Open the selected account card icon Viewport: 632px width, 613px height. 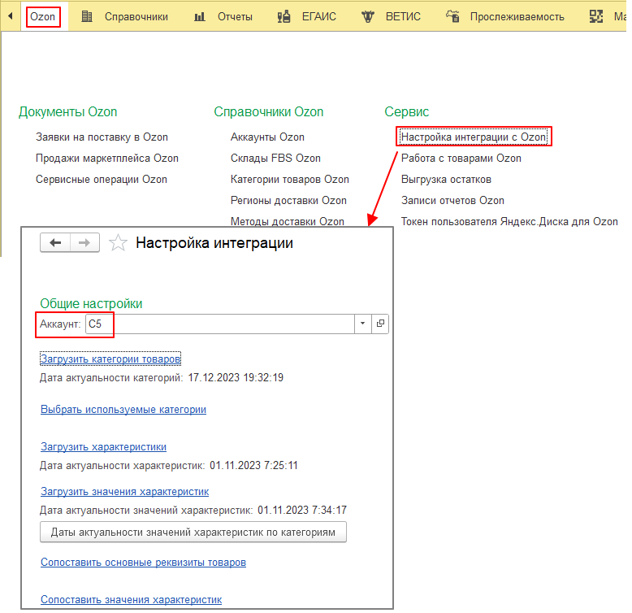point(380,324)
